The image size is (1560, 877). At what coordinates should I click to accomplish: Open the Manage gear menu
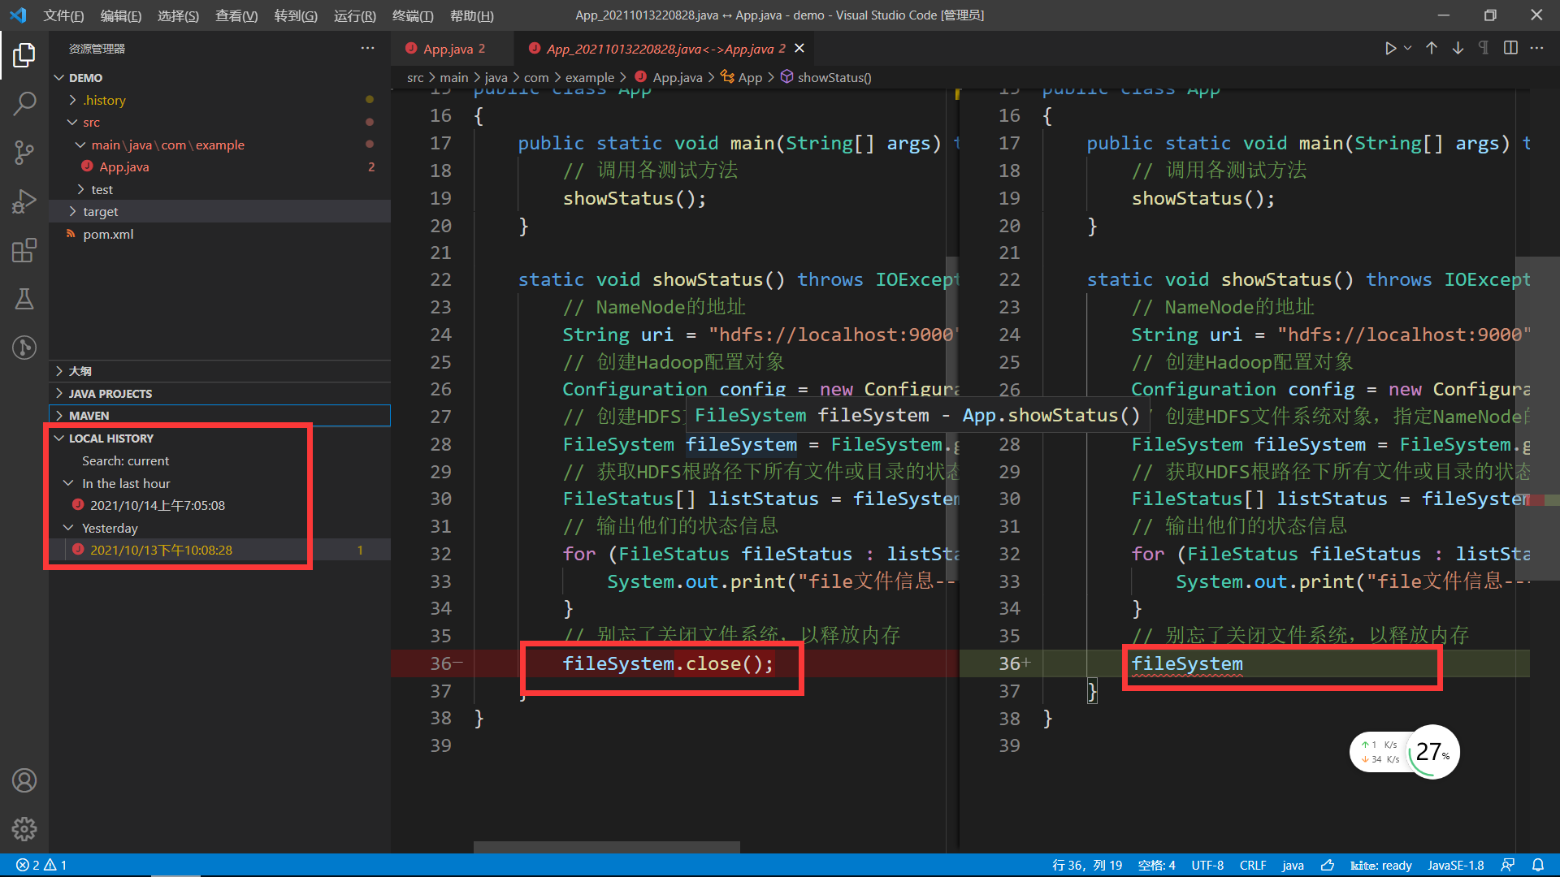pyautogui.click(x=24, y=829)
